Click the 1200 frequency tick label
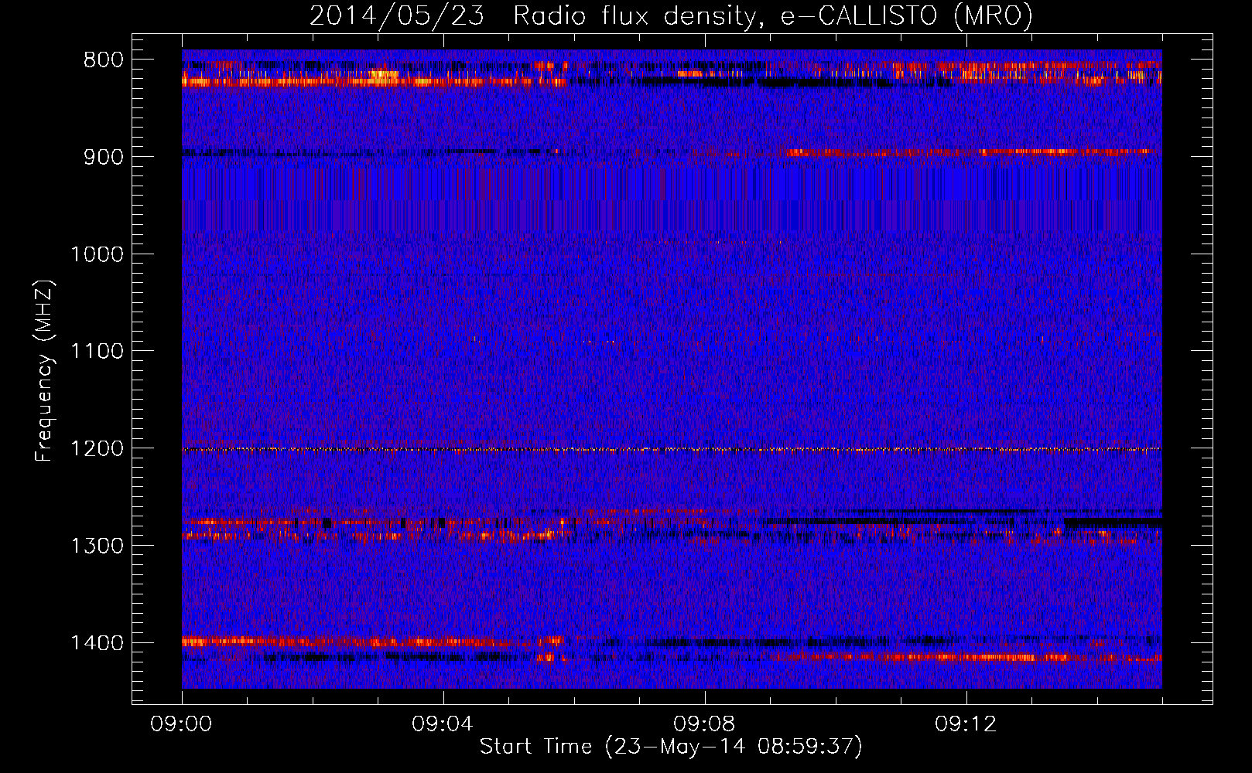Screen dimensions: 1252x773 (97, 448)
